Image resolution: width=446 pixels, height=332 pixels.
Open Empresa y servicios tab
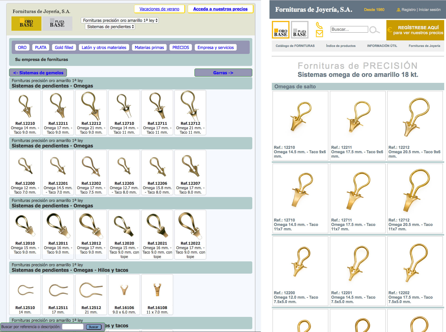click(x=216, y=47)
